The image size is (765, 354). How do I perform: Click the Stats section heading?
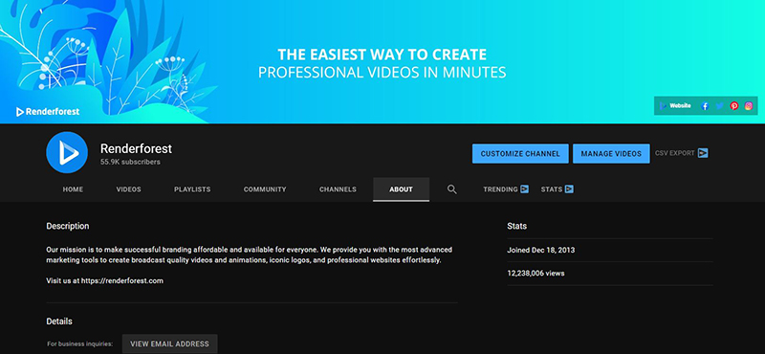516,226
